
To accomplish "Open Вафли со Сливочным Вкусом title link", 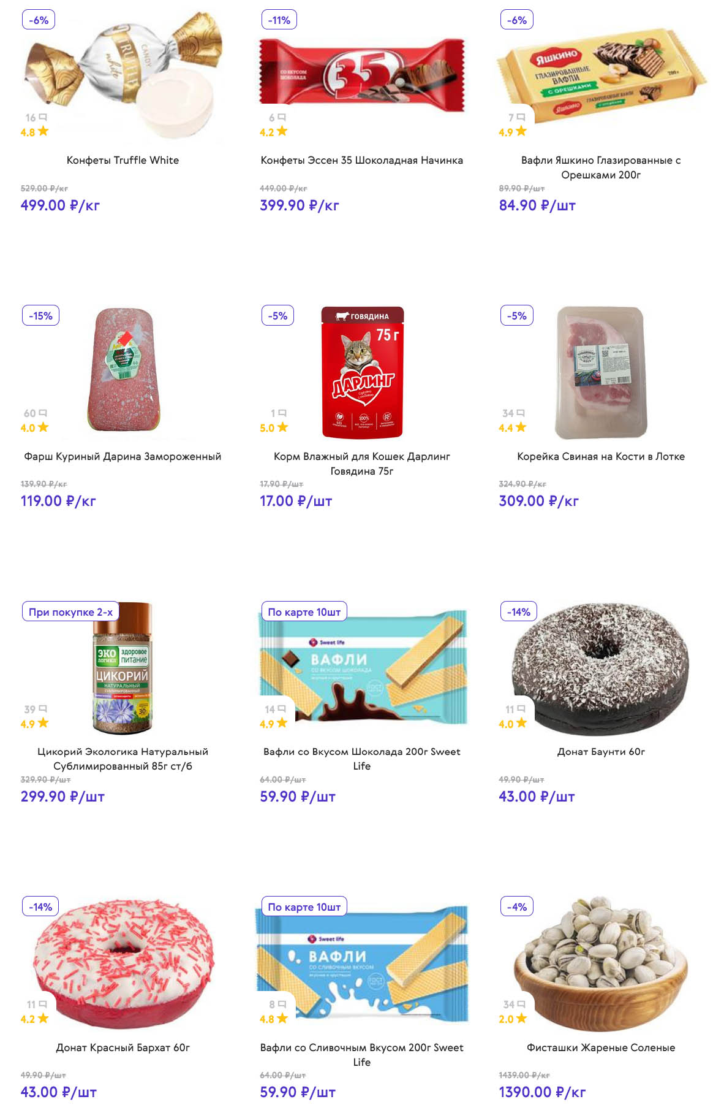I will tap(361, 1055).
